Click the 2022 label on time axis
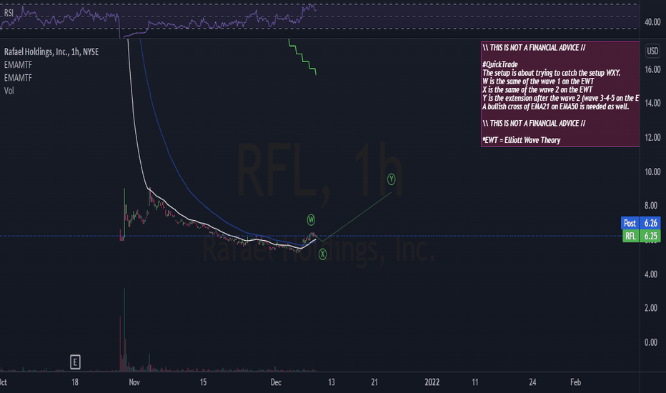The width and height of the screenshot is (666, 393). [432, 382]
